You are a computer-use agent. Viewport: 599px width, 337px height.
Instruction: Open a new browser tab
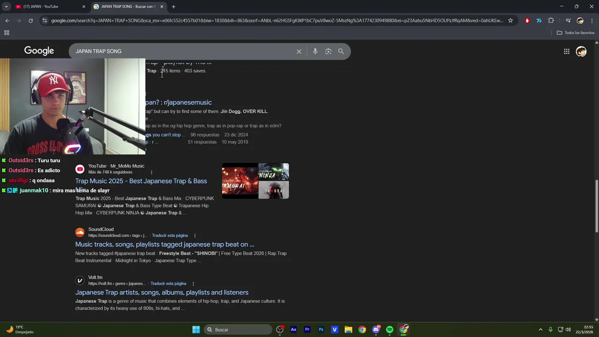[174, 7]
